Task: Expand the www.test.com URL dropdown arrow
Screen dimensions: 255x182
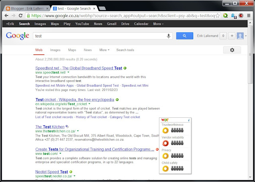Action: (x=60, y=154)
